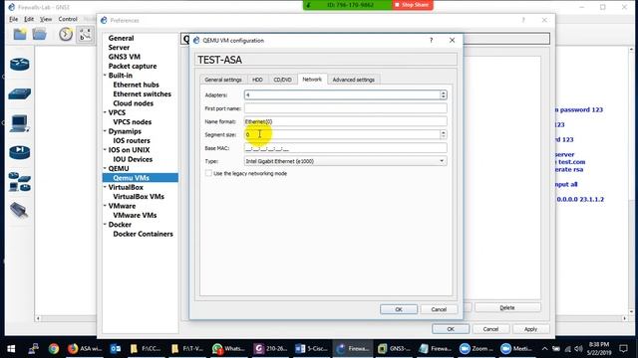Open the network adapter Type dropdown
This screenshot has height=358, width=638.
pos(346,161)
